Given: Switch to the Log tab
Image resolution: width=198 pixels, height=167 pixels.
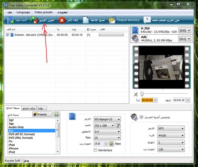Looking at the screenshot, I should (42, 108).
